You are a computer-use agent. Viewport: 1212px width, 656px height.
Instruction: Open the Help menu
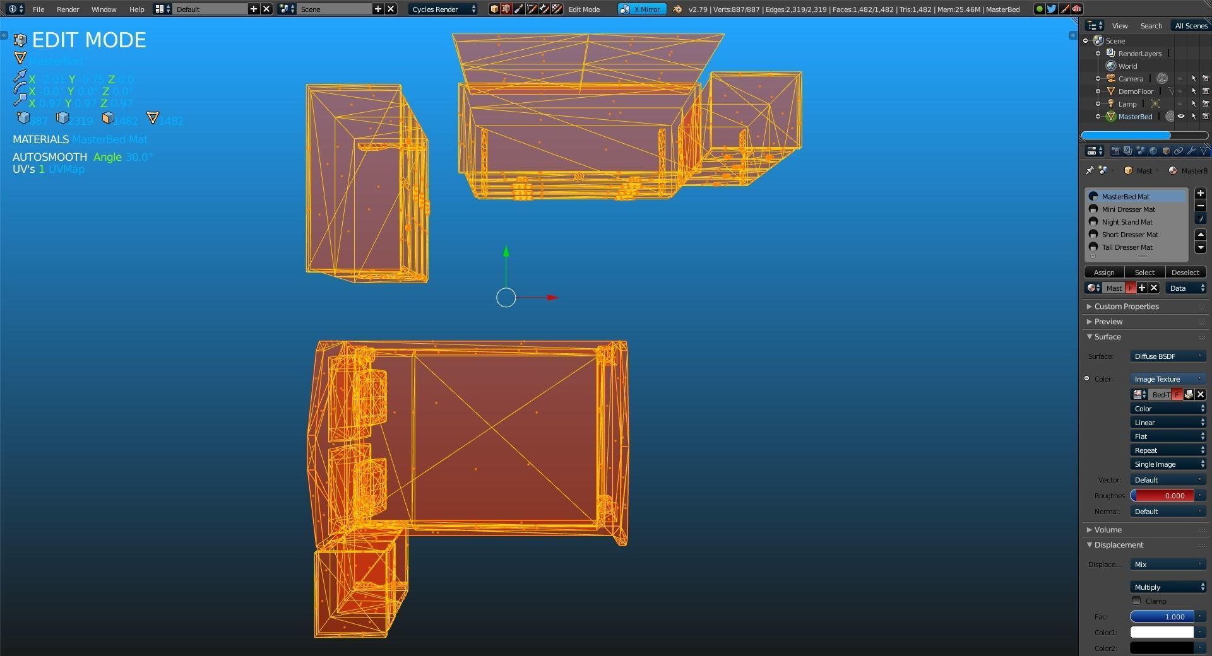pos(136,9)
